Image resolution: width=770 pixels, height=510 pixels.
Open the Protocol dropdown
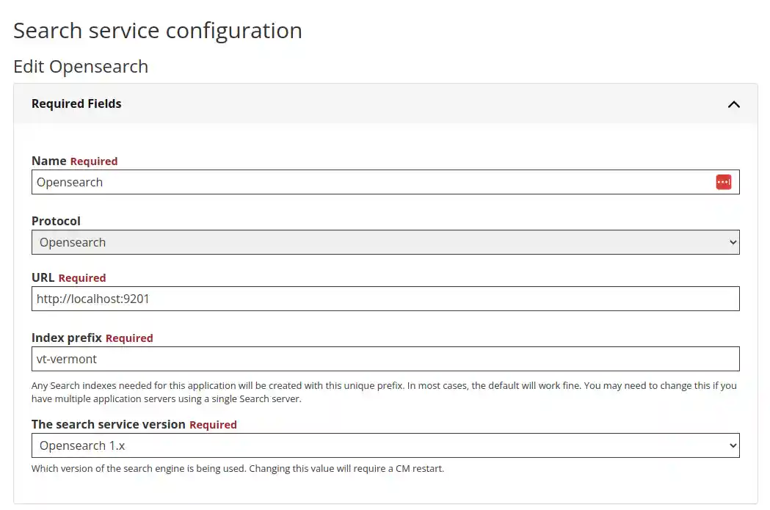[367, 242]
